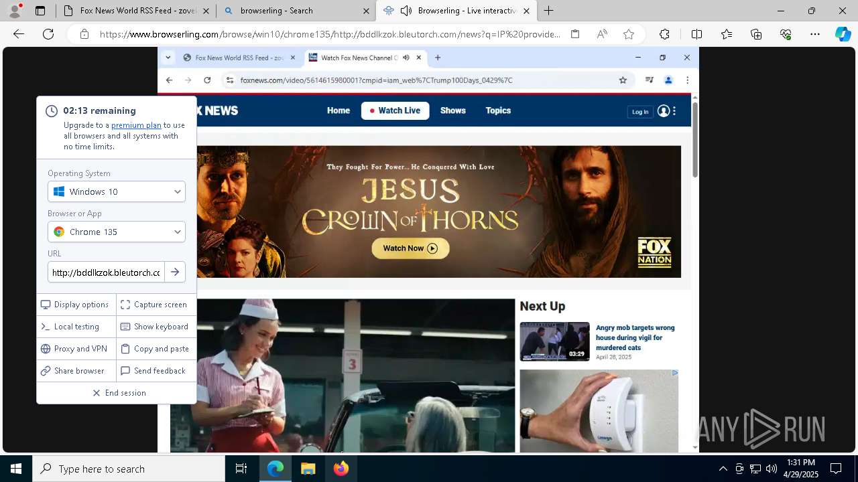
Task: Open Fox News Topics menu
Action: click(498, 110)
